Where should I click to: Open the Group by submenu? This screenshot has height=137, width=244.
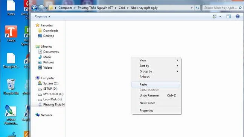[156, 71]
